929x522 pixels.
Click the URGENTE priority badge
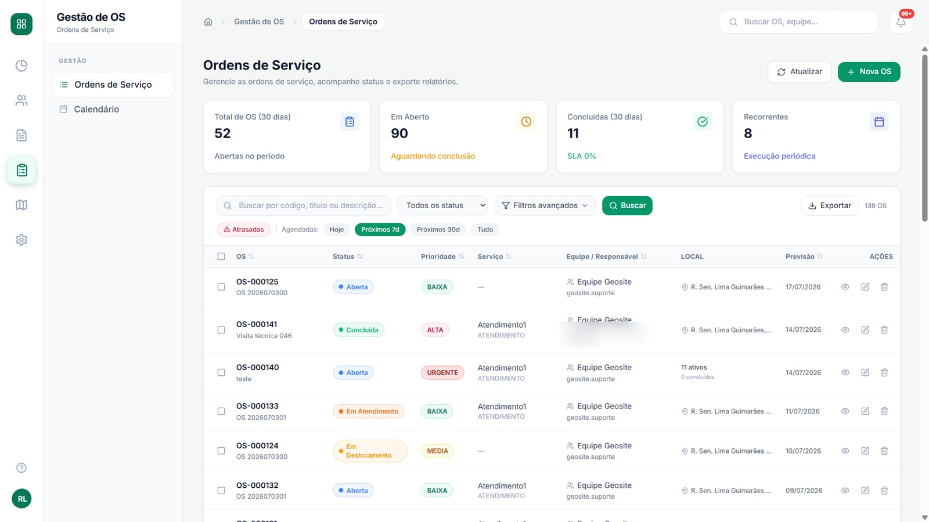442,373
